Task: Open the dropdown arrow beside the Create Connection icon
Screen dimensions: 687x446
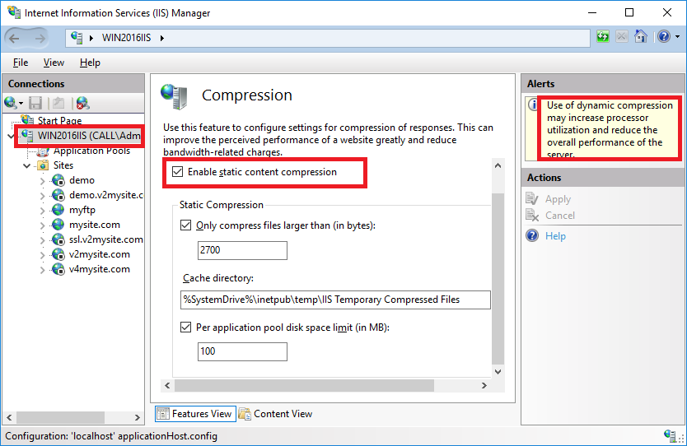Action: (x=21, y=104)
